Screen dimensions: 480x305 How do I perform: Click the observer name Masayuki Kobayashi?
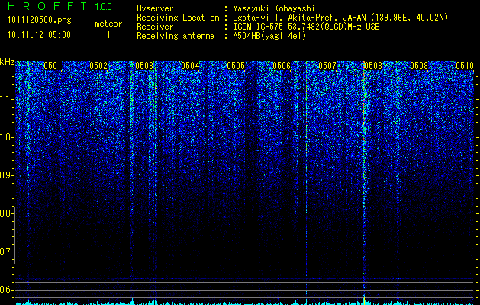click(x=274, y=8)
